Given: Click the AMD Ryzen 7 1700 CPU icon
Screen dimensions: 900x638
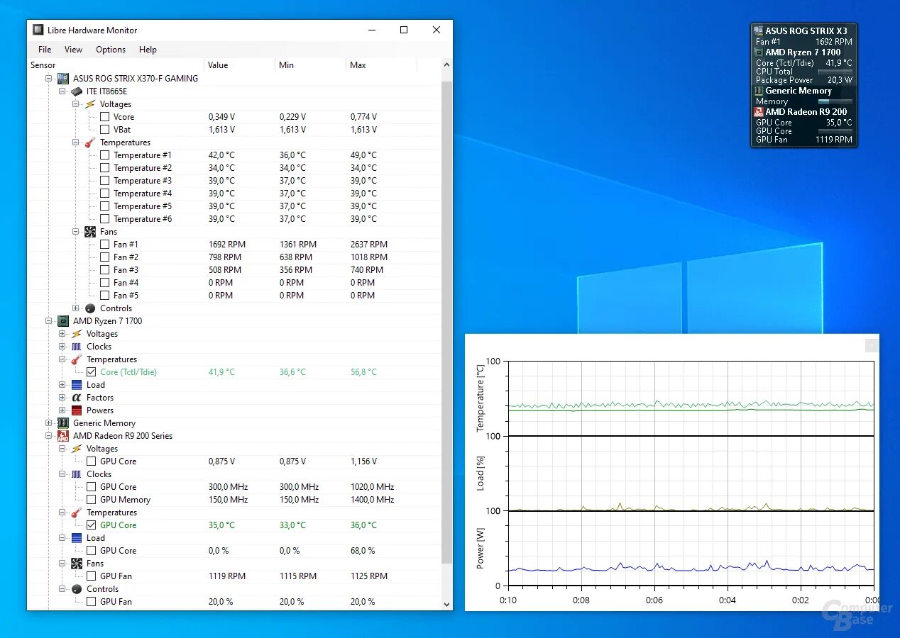Looking at the screenshot, I should 63,321.
